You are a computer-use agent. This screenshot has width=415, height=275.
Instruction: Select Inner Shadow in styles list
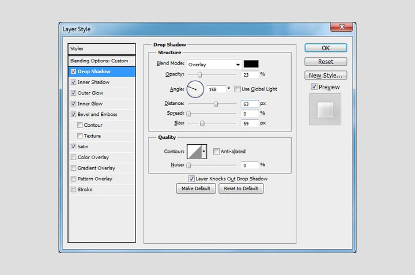(x=93, y=82)
